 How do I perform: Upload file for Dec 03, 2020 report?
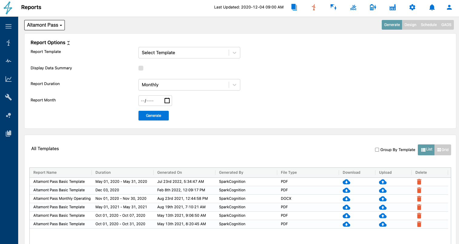pos(383,190)
